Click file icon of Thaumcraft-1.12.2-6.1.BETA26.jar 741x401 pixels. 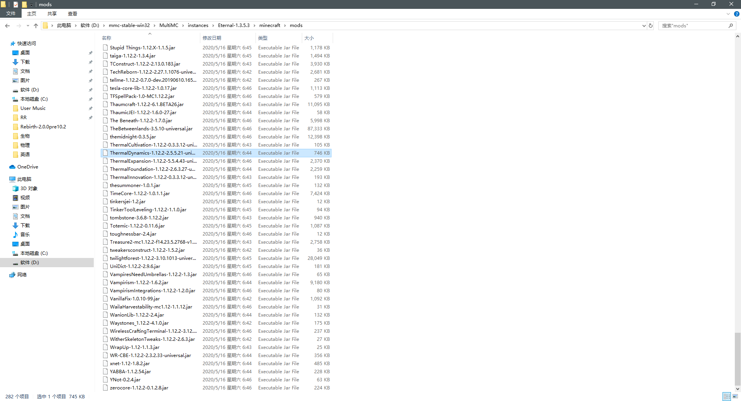(x=105, y=104)
